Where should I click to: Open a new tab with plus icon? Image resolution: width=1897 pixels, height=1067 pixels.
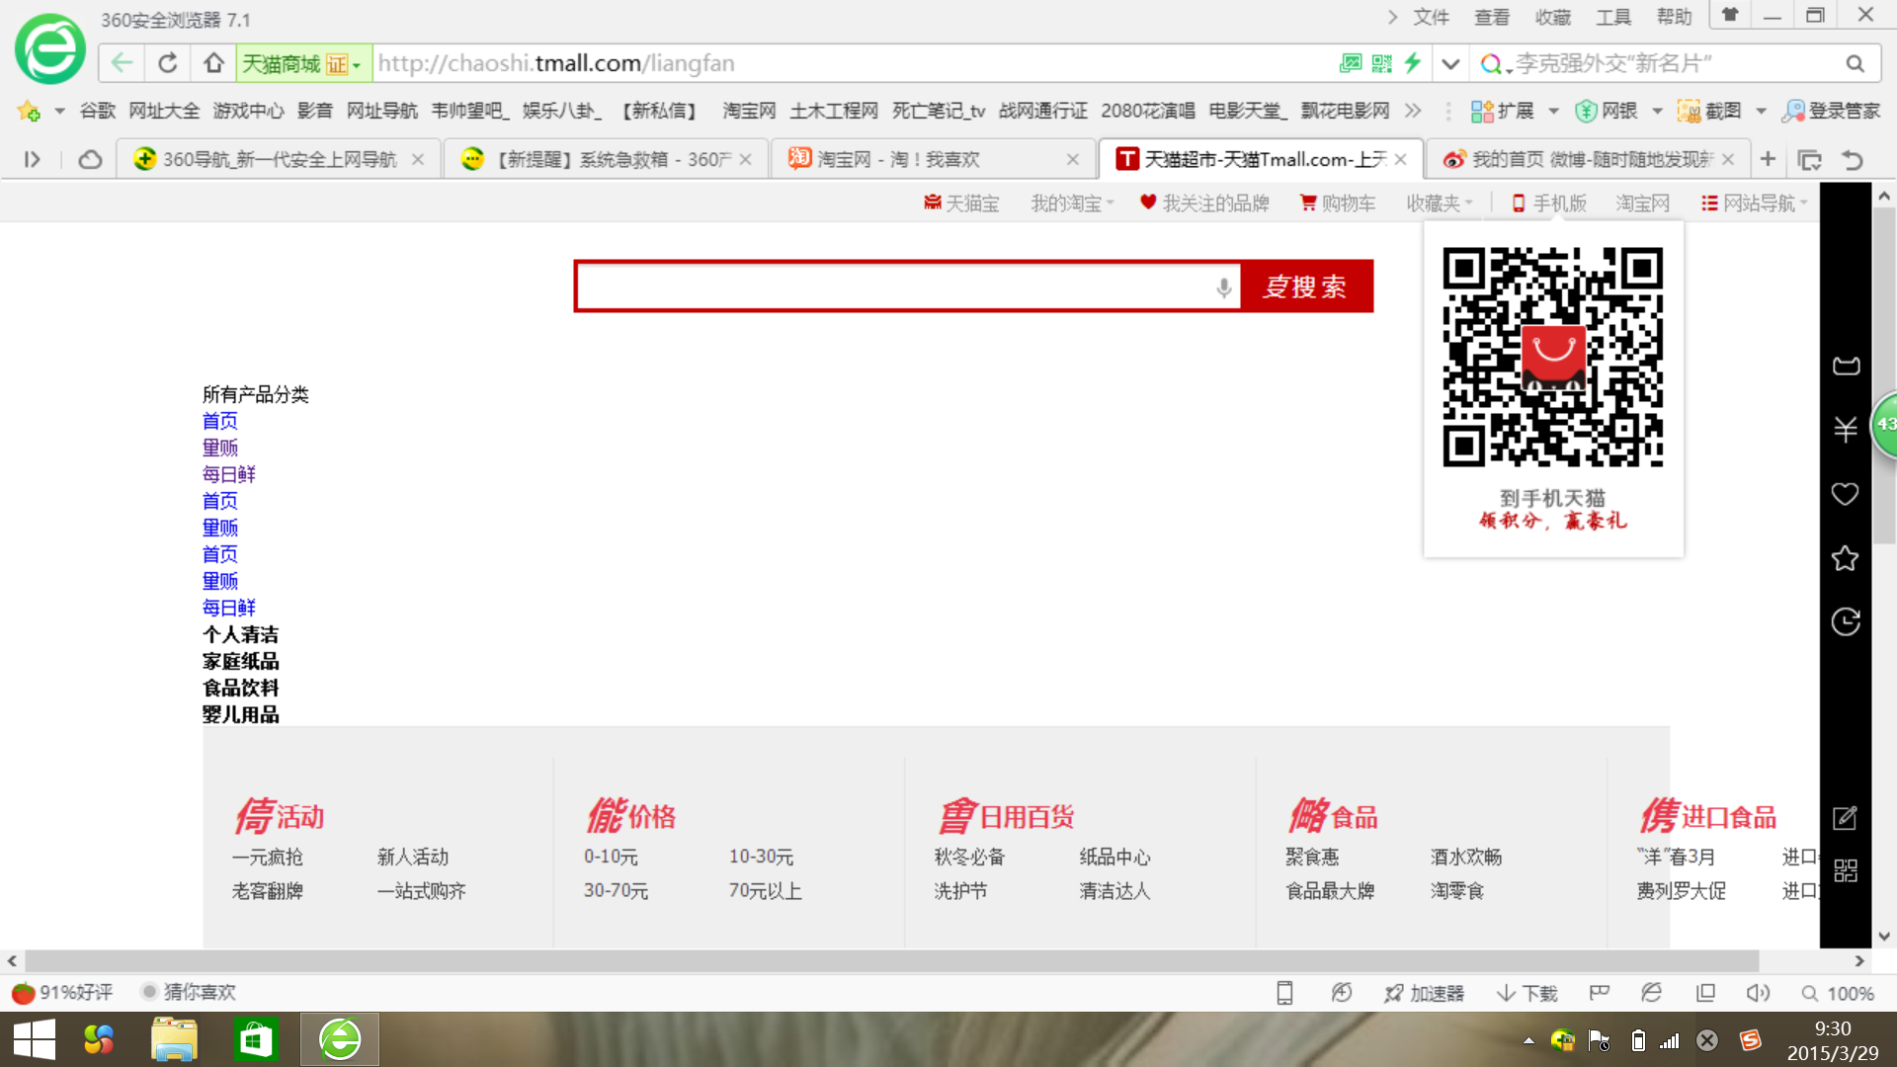tap(1768, 159)
